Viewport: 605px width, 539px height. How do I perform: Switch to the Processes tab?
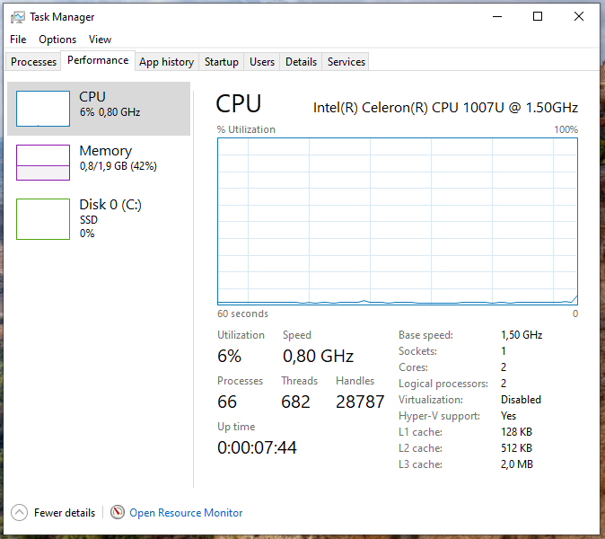(x=34, y=62)
